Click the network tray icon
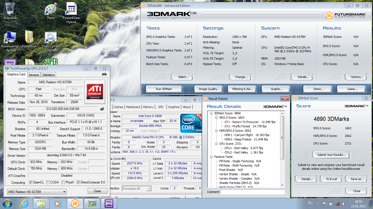The width and height of the screenshot is (373, 209). click(x=338, y=203)
